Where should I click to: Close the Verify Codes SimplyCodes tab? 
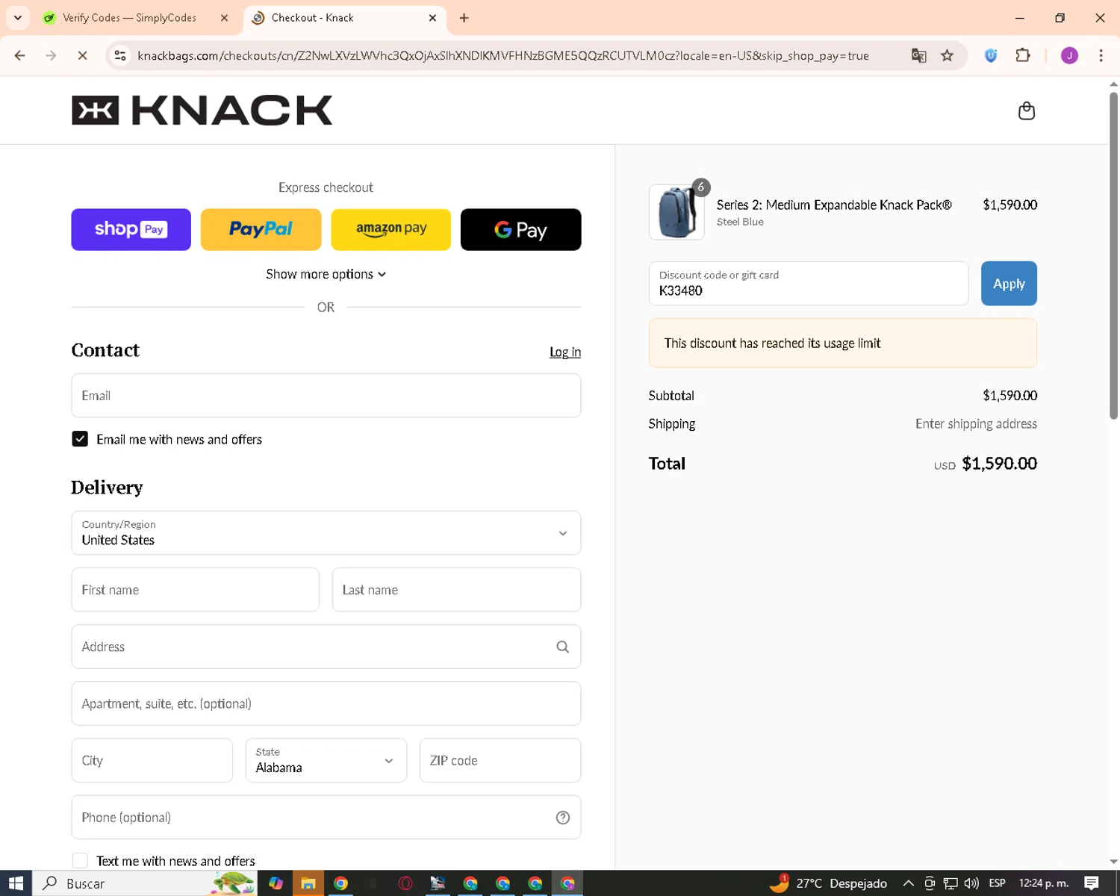224,18
